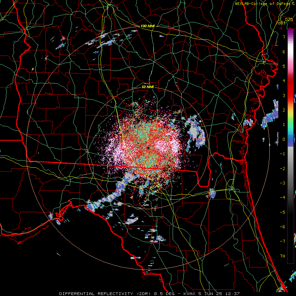The height and width of the screenshot is (296, 296).
Task: Click the DZD legend title
Action: (x=289, y=20)
